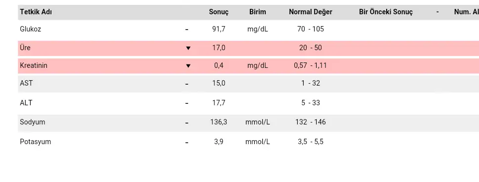This screenshot has width=479, height=182.
Task: Select the Normal Değer column header
Action: [311, 12]
